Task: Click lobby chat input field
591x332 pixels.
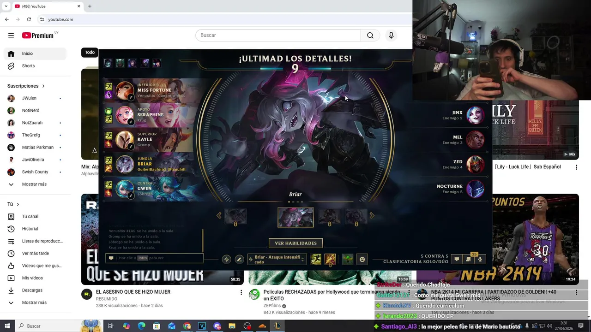Action: point(155,258)
